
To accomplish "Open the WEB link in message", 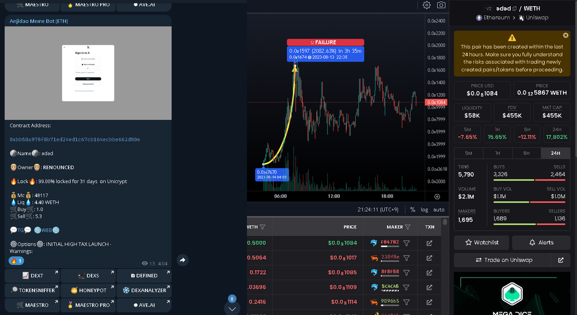I will click(47, 230).
